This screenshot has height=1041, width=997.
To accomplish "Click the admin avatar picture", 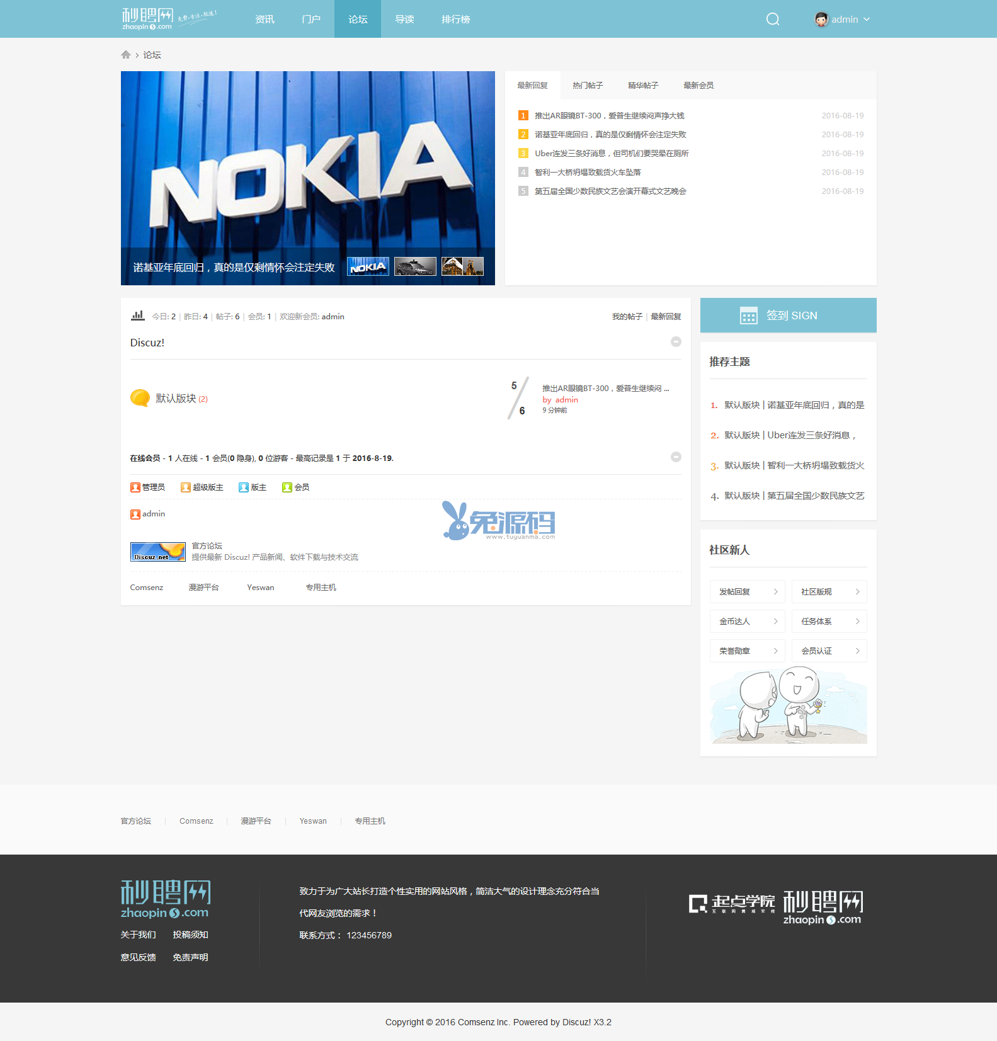I will coord(821,20).
